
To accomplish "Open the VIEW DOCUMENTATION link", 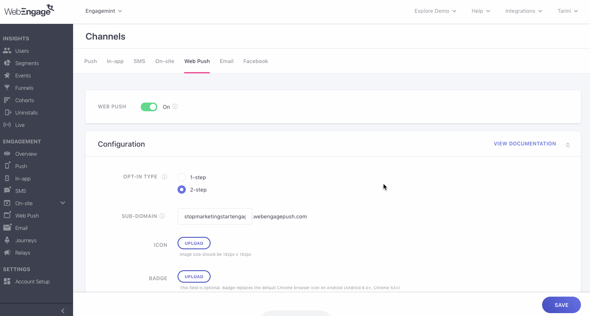I will [525, 144].
